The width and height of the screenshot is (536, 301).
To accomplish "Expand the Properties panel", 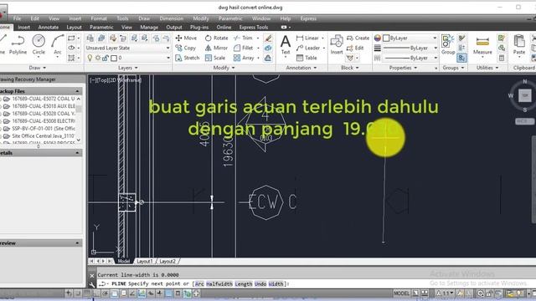I will 403,68.
